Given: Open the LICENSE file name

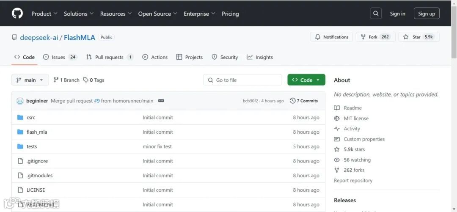Looking at the screenshot, I should coord(36,190).
